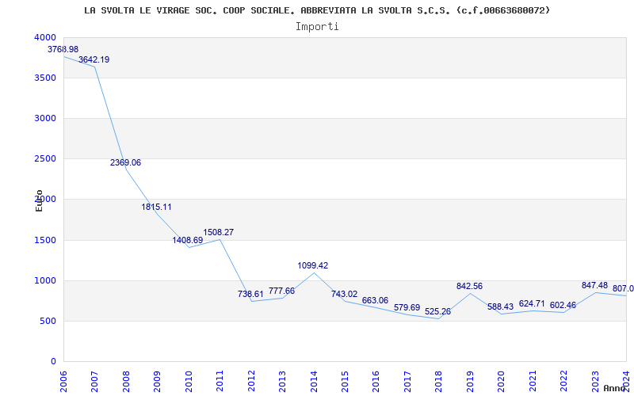Image resolution: width=634 pixels, height=396 pixels.
Task: Click the 1408.69 data label
Action: [188, 241]
